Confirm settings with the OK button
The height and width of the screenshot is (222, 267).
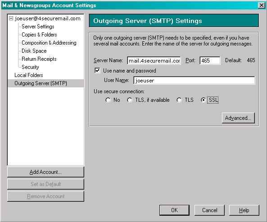tap(174, 210)
